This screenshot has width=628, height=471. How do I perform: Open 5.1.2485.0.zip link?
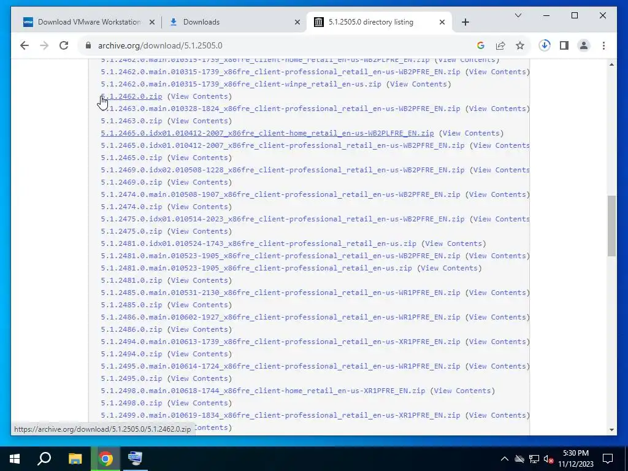pos(131,305)
